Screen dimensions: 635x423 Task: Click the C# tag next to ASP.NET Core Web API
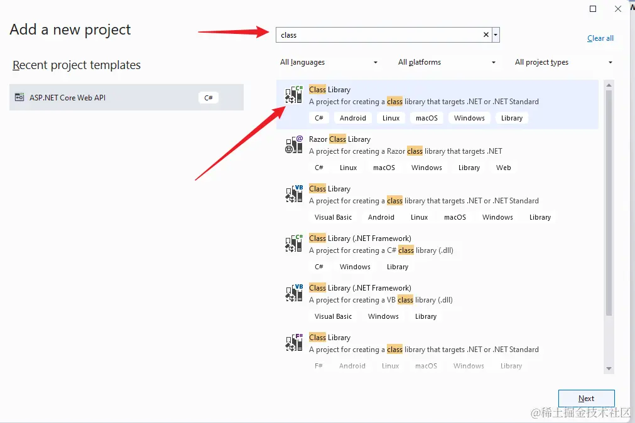point(209,97)
